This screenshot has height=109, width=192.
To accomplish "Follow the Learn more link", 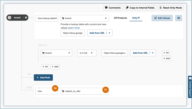I will click(x=74, y=28).
